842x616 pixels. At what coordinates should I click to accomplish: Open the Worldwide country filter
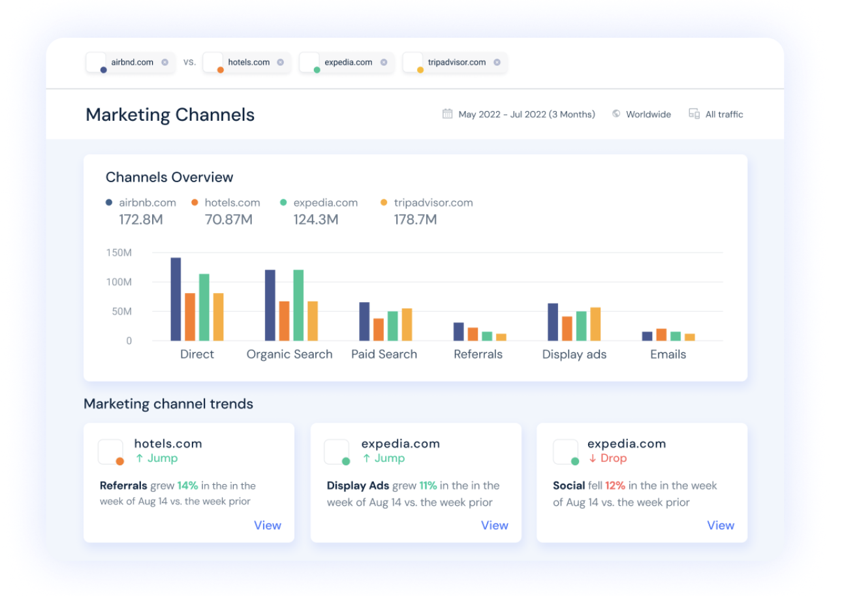(642, 114)
